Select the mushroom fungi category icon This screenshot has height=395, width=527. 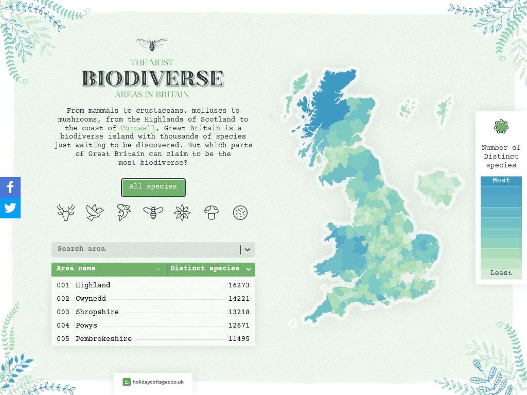pyautogui.click(x=212, y=212)
